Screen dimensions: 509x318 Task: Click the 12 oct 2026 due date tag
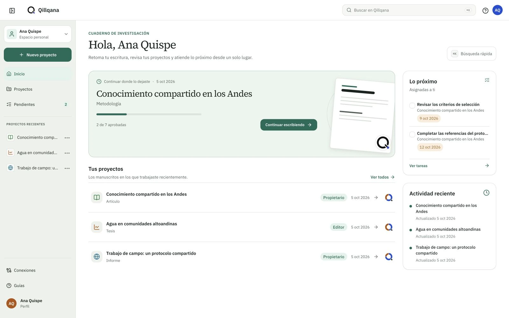tap(430, 147)
